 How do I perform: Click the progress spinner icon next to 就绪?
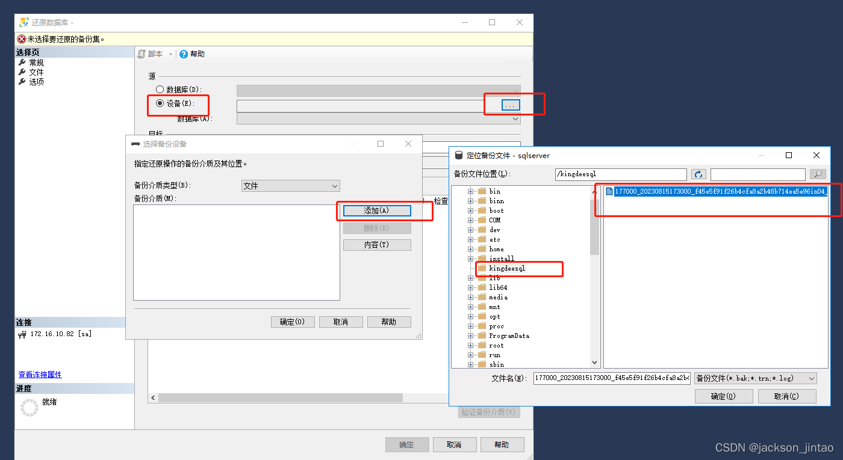[30, 407]
